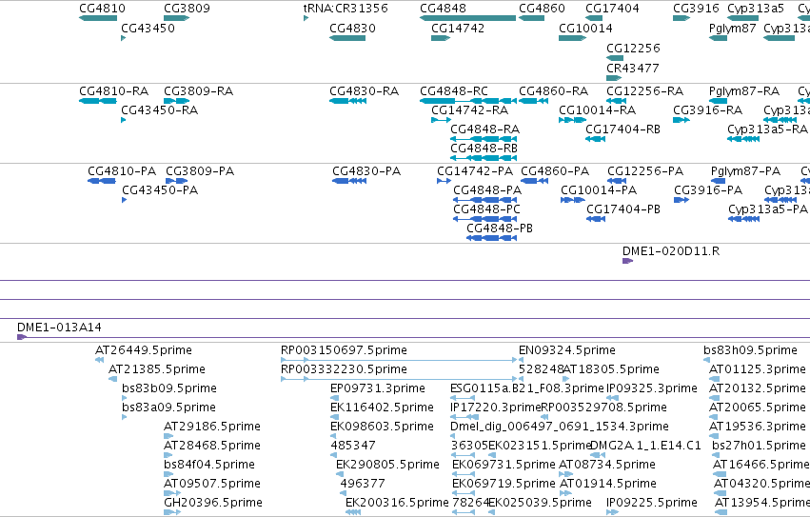Click the CG14742-PA protein label
This screenshot has width=810, height=517.
pyautogui.click(x=475, y=171)
